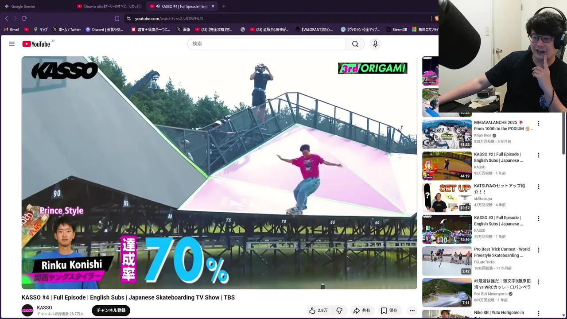Open the VALORANT 初心 bookmark
Screen dimensions: 567x319
[314, 30]
